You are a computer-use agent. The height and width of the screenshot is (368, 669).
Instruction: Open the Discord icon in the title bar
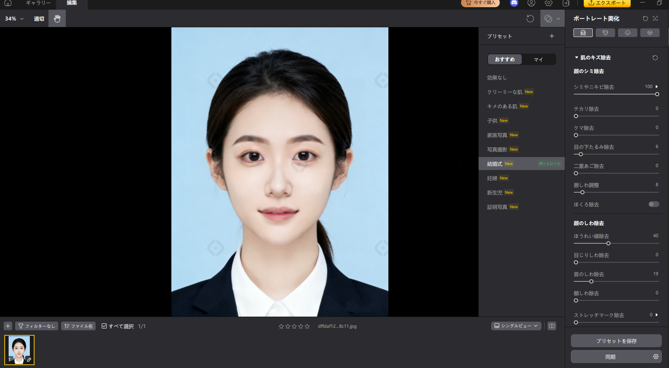pyautogui.click(x=514, y=4)
